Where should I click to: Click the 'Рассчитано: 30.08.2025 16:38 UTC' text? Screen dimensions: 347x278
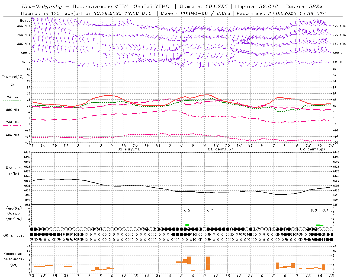281,13
